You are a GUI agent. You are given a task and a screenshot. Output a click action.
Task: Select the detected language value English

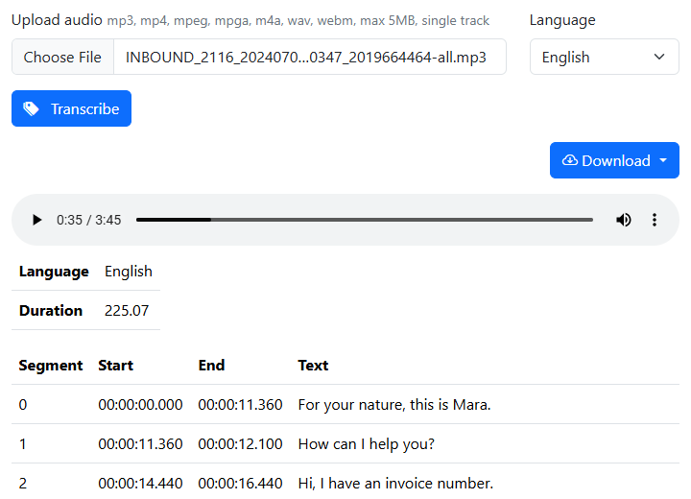pyautogui.click(x=129, y=272)
